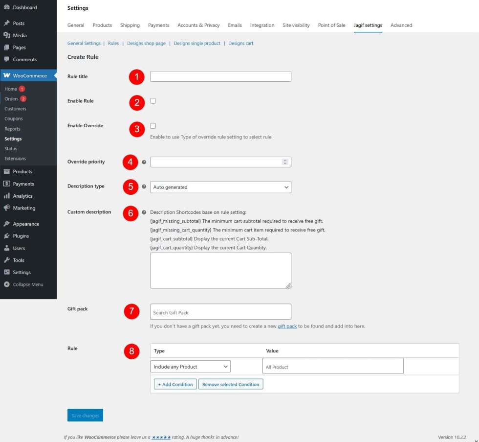Open Status under WooCommerce menu
Image resolution: width=479 pixels, height=442 pixels.
point(11,149)
